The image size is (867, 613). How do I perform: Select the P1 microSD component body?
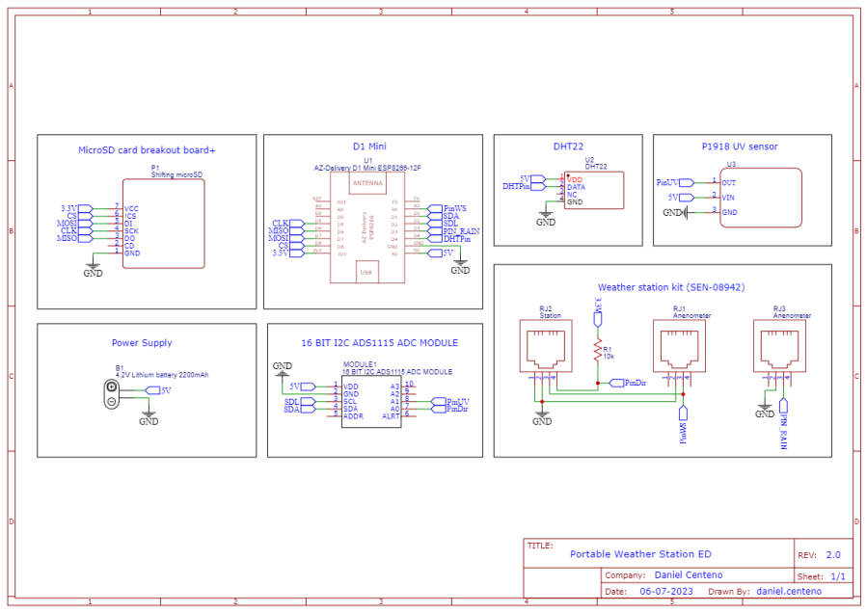pyautogui.click(x=163, y=224)
